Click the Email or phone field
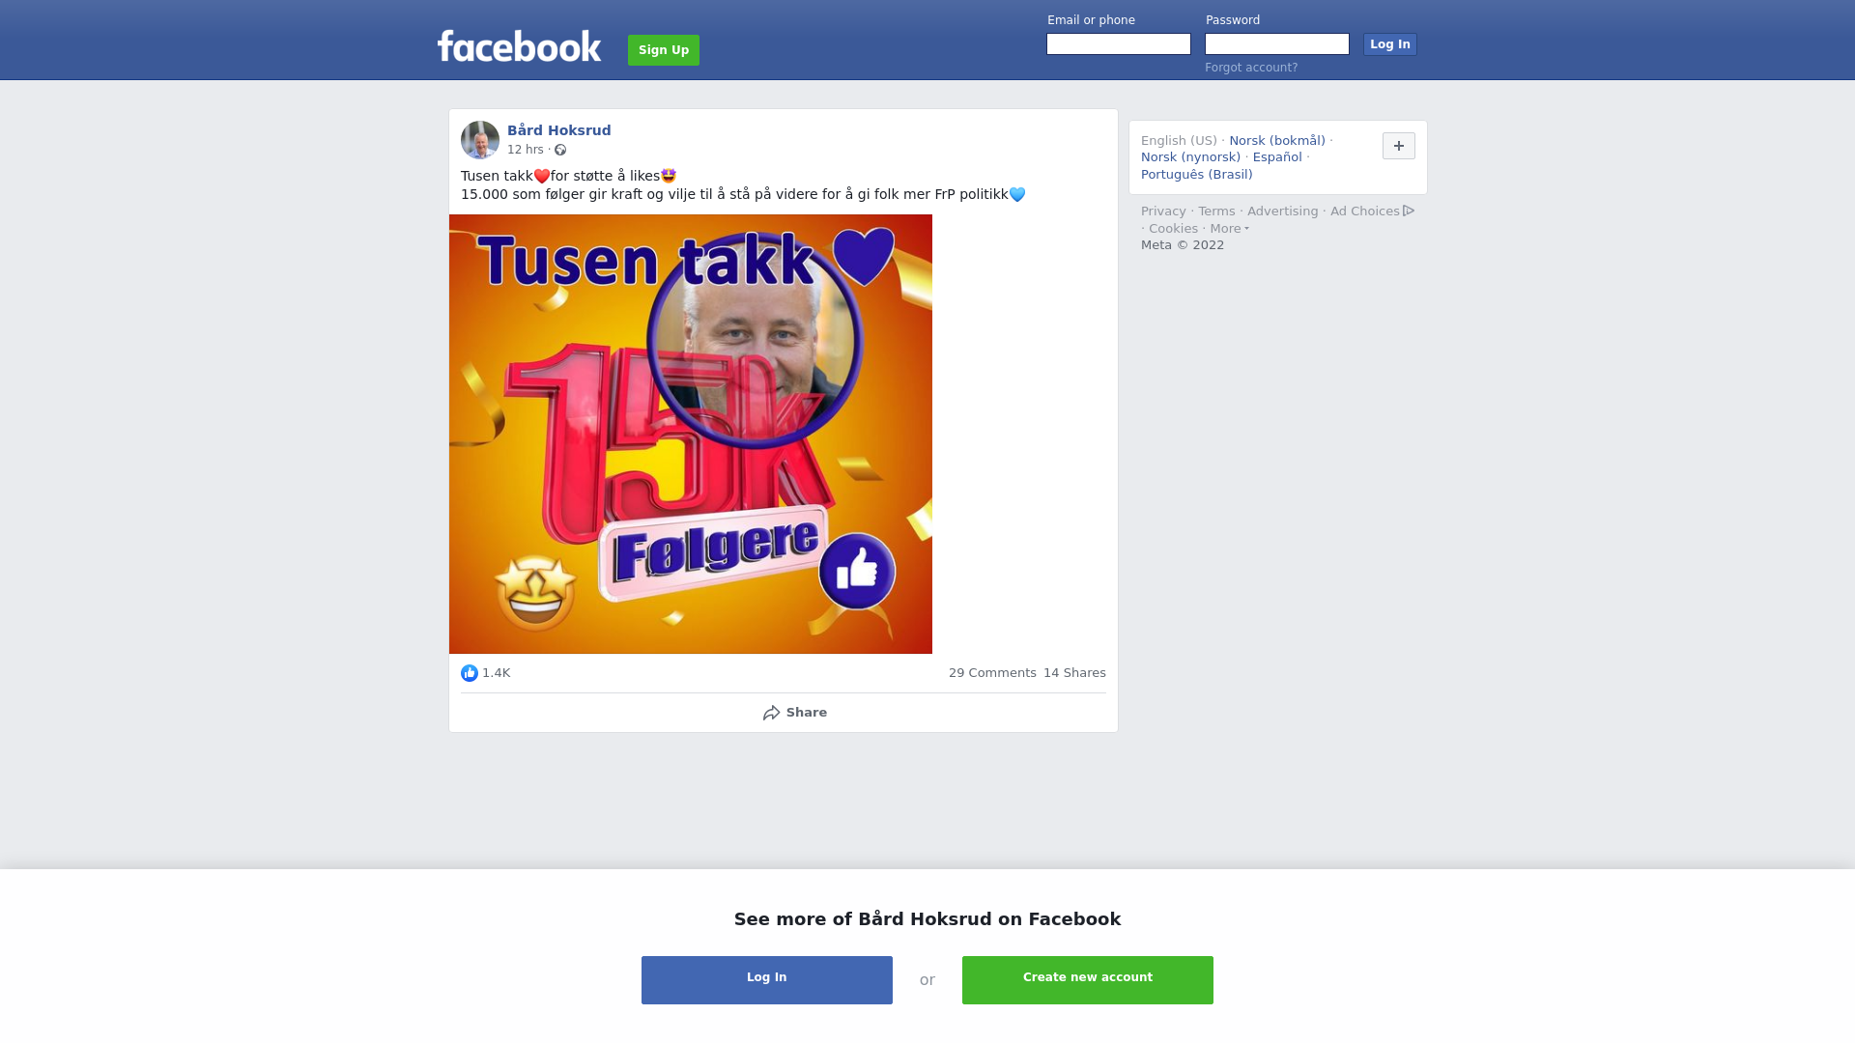 [1119, 44]
